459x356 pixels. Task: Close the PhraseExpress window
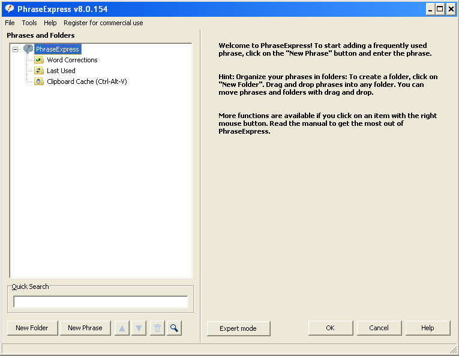tap(451, 10)
